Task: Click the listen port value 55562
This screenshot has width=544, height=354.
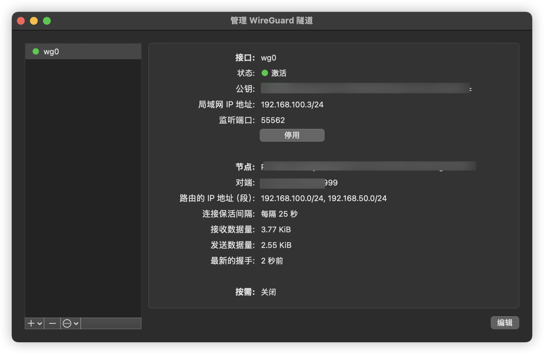Action: [x=273, y=120]
